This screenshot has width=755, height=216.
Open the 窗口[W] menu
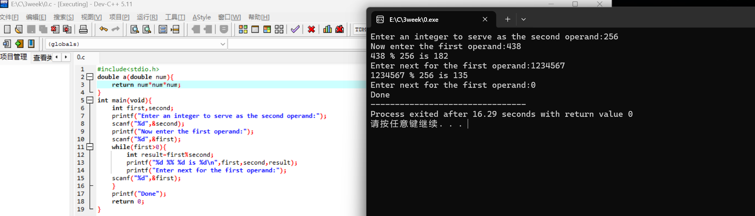tap(229, 17)
